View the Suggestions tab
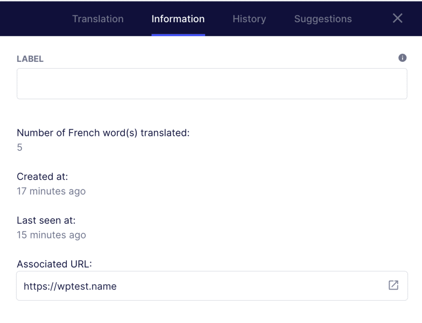 tap(323, 19)
